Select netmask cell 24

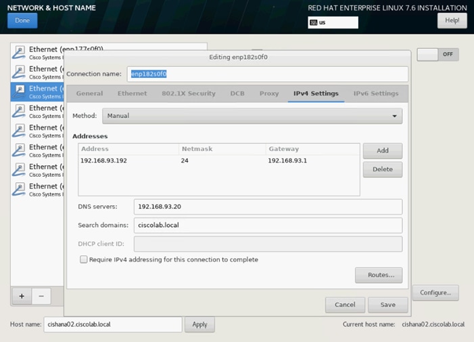[x=185, y=161]
